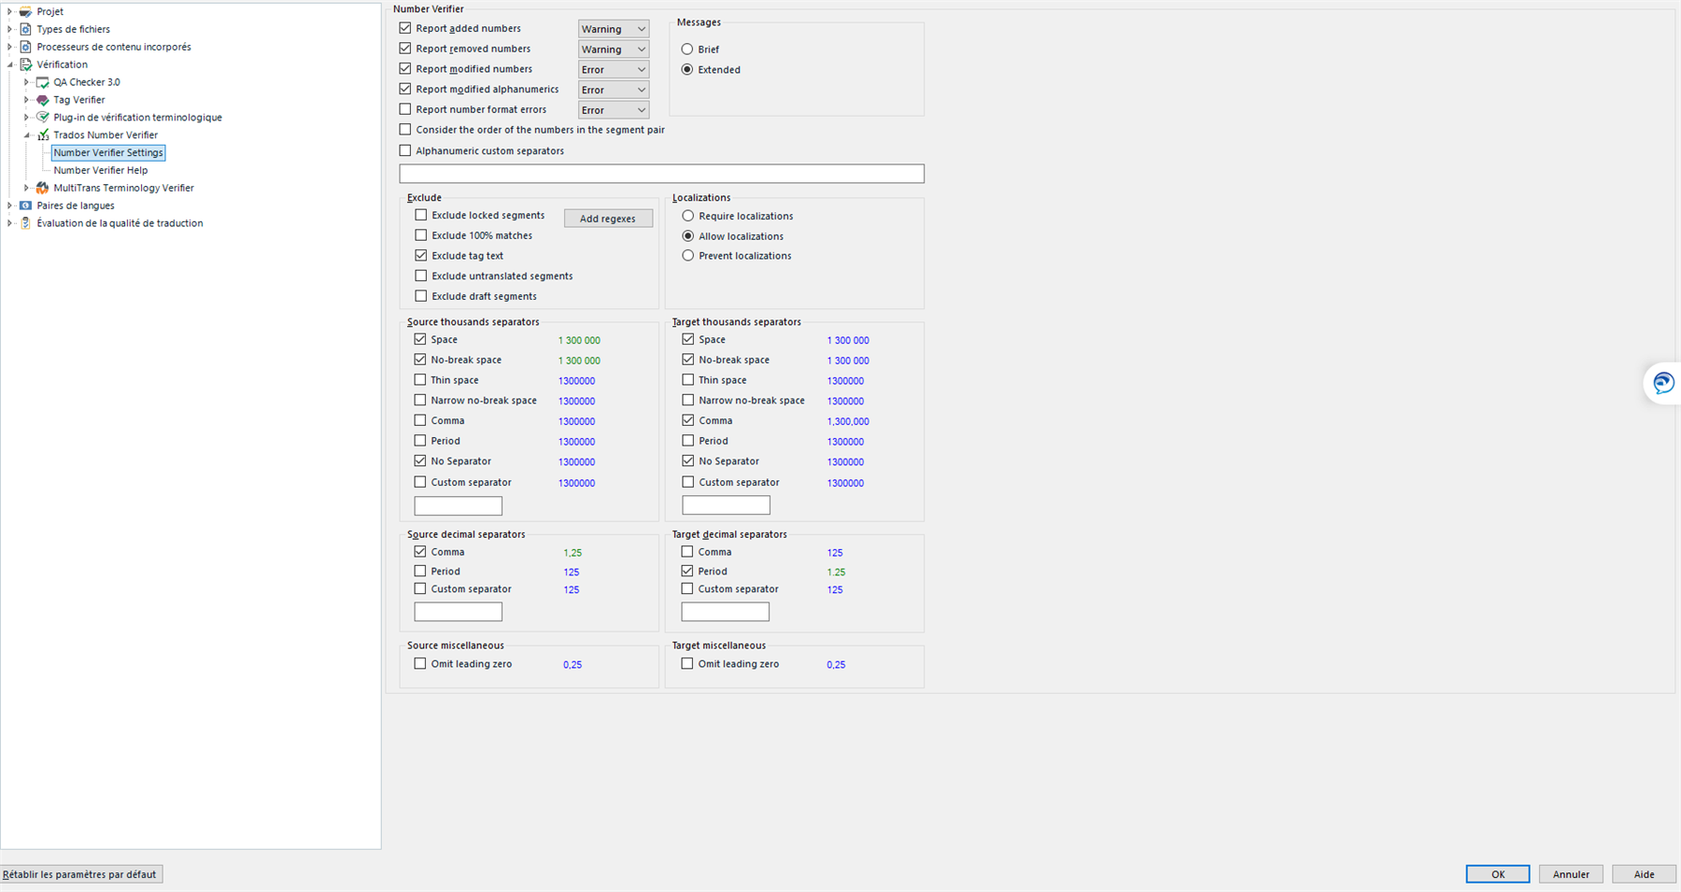The height and width of the screenshot is (892, 1681).
Task: Select the Brief messages radio button
Action: click(x=687, y=49)
